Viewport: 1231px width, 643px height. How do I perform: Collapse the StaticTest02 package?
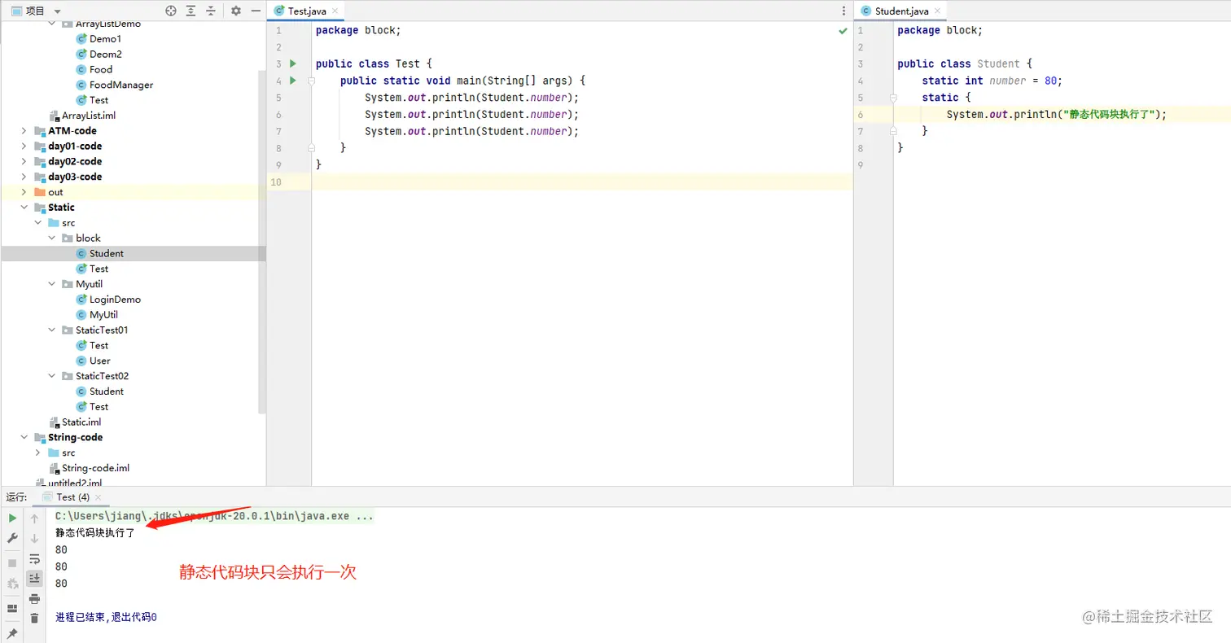tap(52, 376)
